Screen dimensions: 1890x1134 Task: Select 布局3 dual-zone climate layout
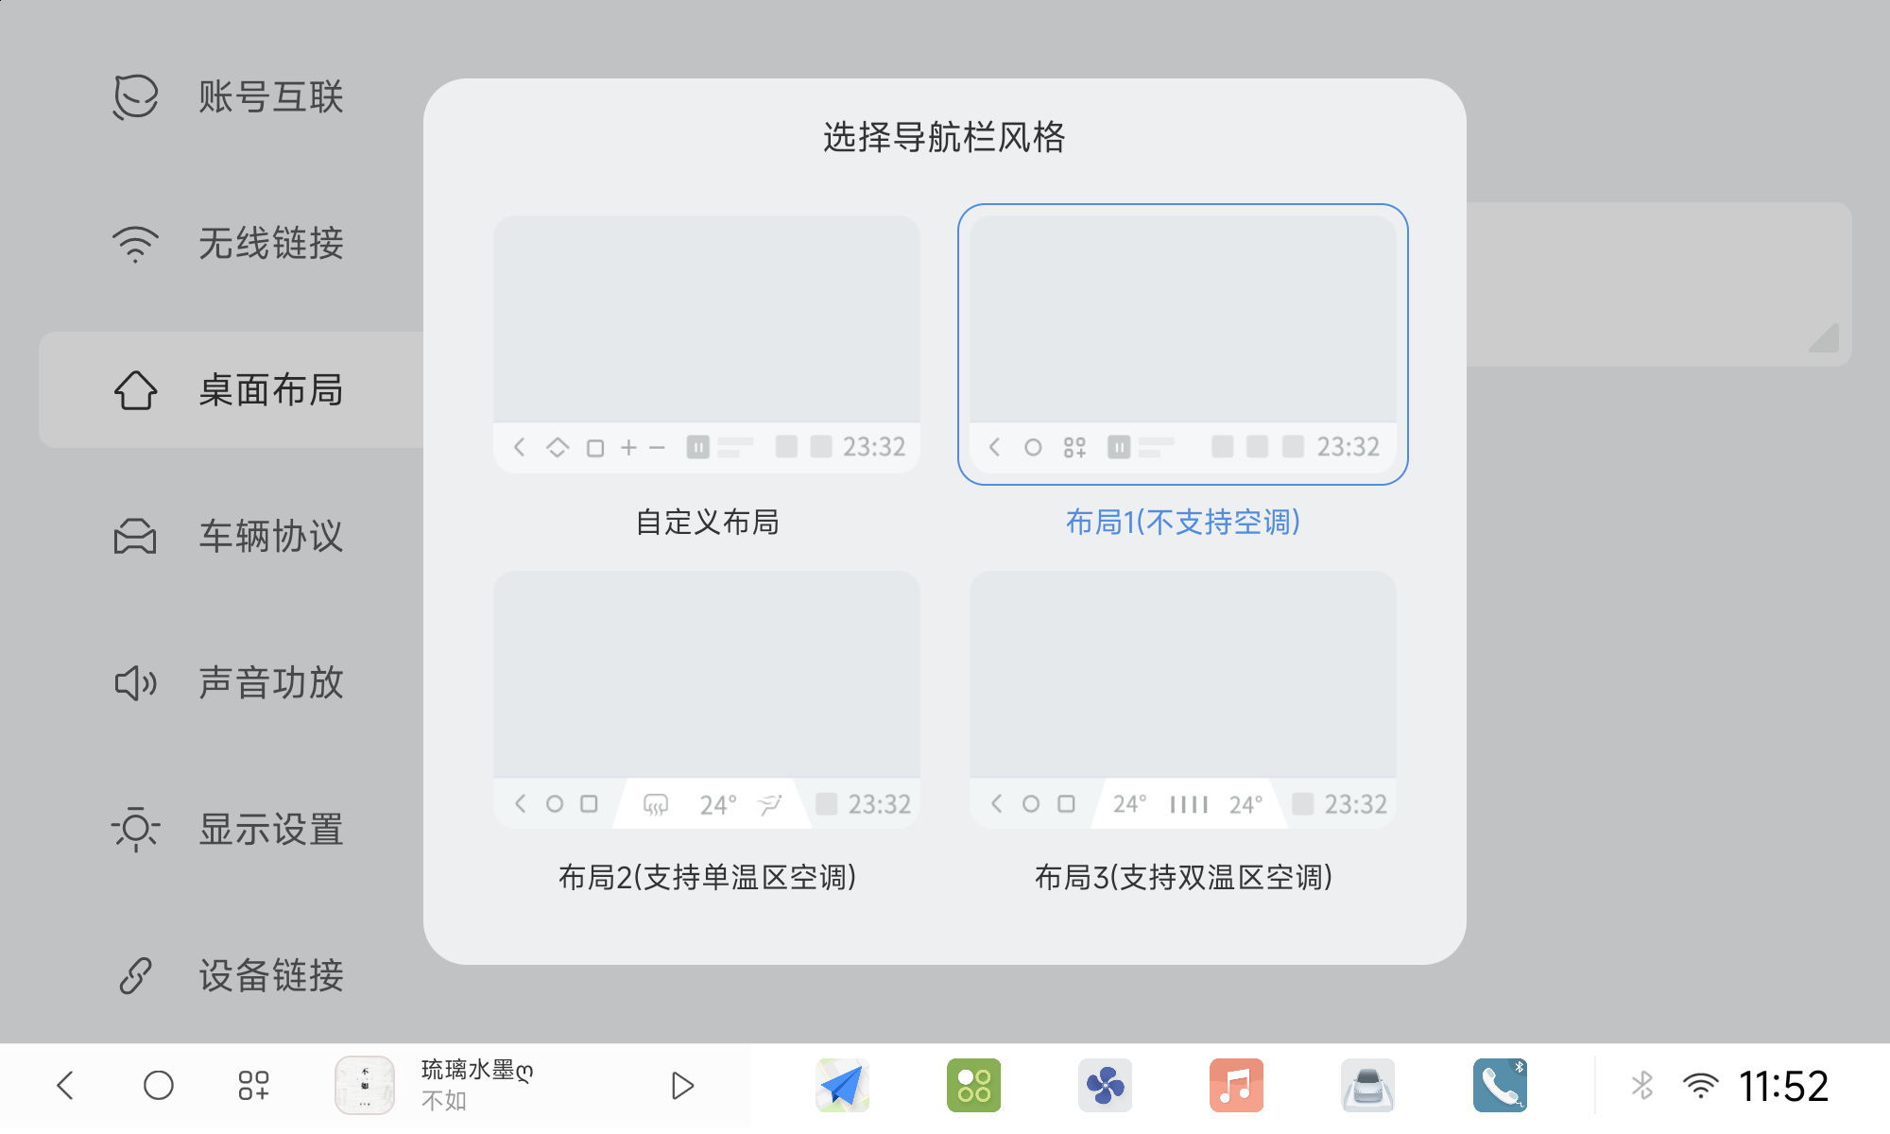point(1182,699)
